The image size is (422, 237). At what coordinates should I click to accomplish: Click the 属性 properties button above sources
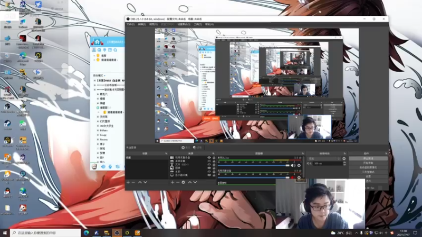(x=186, y=147)
